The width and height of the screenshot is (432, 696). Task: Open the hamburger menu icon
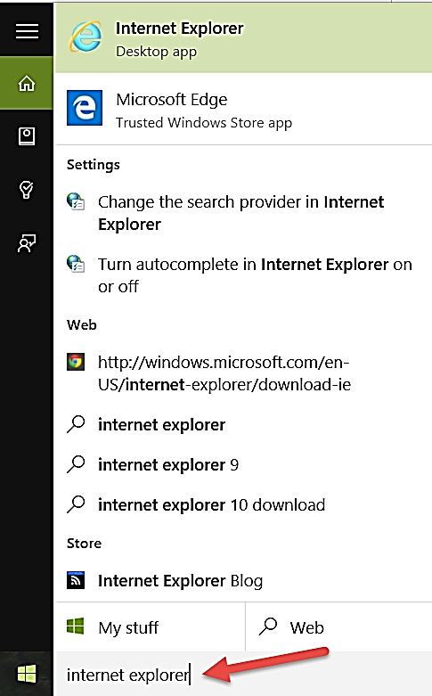tap(27, 31)
